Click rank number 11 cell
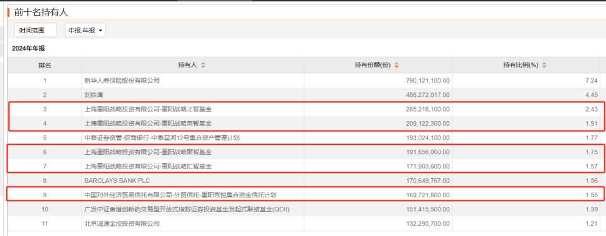 (x=44, y=223)
